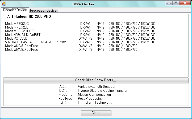The image size is (192, 119).
Task: Open the Processor Device tab
Action: click(x=43, y=10)
